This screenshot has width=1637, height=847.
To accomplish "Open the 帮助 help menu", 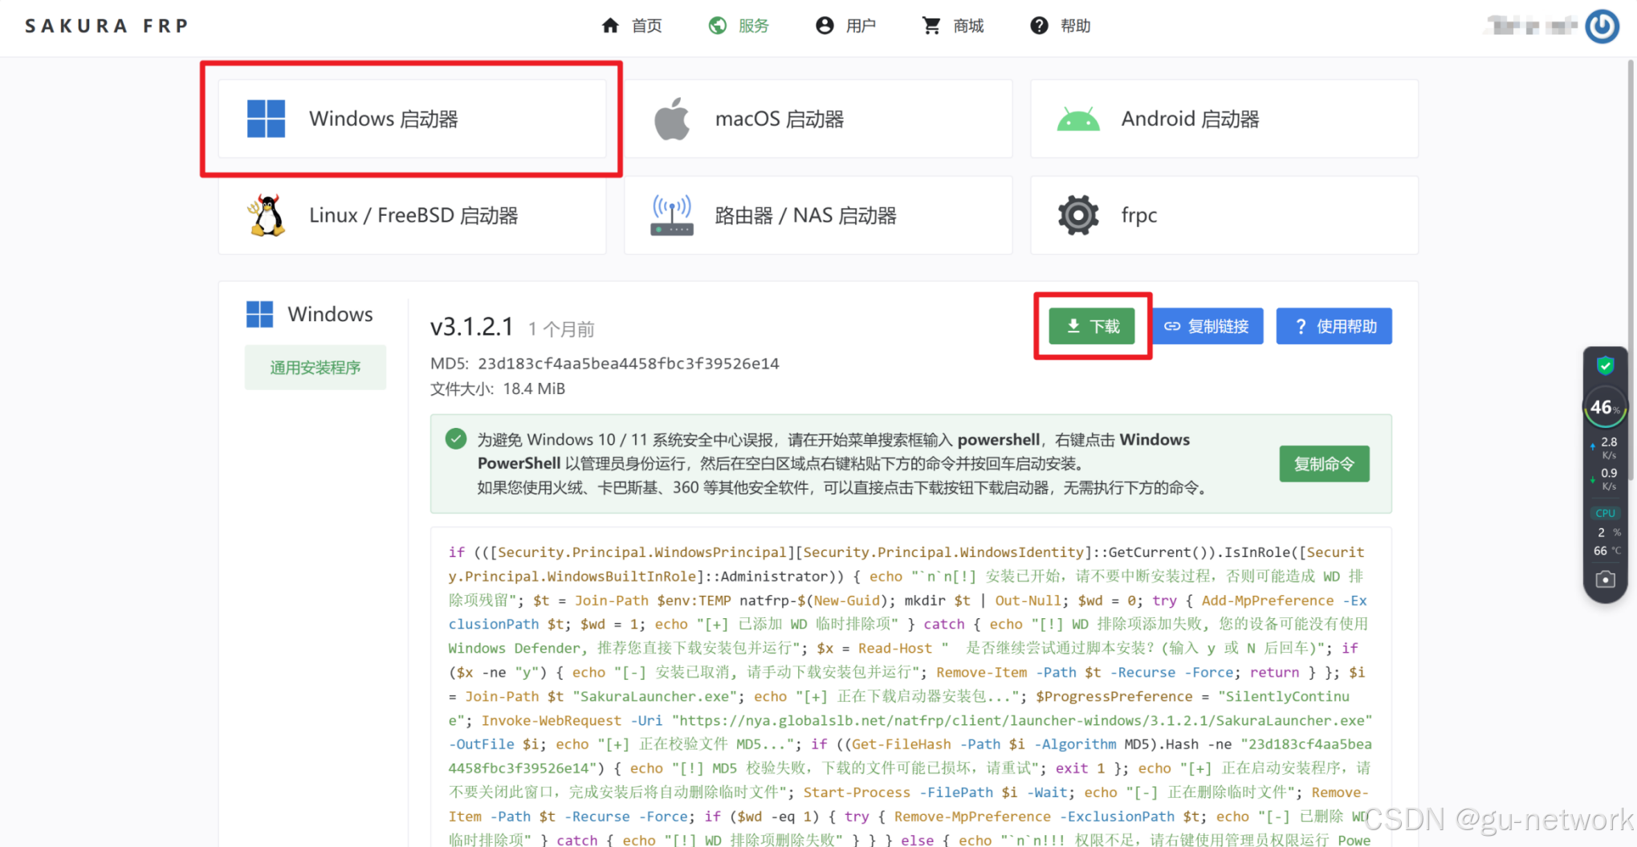I will [x=1061, y=26].
